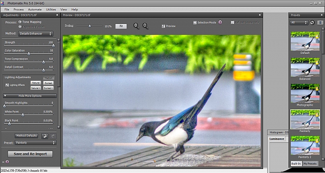Click the 101% scaling value
This screenshot has width=325, height=173.
click(x=108, y=26)
